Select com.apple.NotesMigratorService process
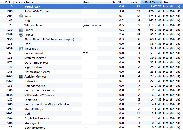The width and height of the screenshot is (183, 130). (x=92, y=104)
